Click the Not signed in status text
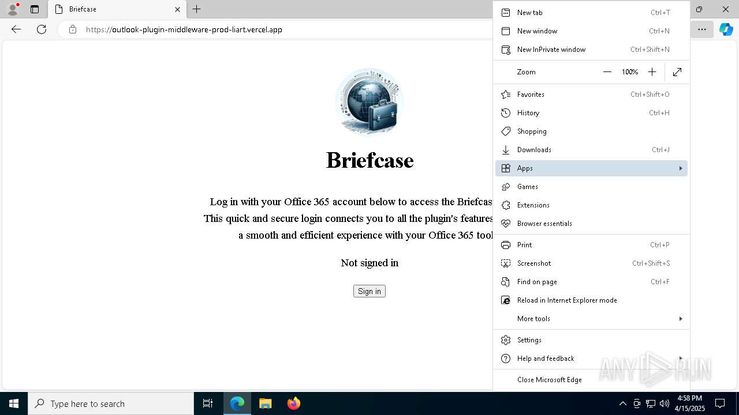739x415 pixels. [x=369, y=263]
